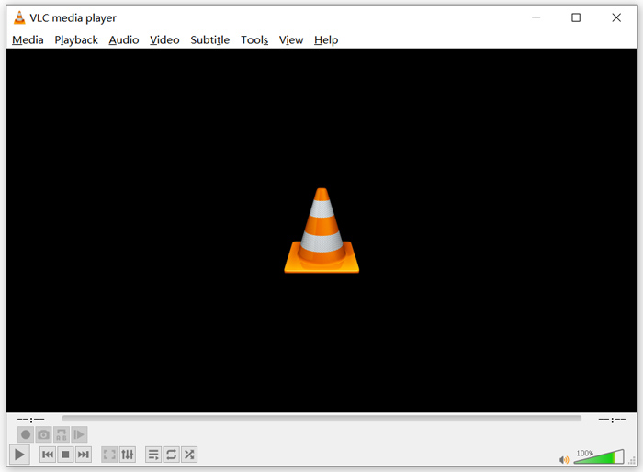The image size is (643, 472).
Task: Click the frame-by-frame button
Action: pos(80,434)
